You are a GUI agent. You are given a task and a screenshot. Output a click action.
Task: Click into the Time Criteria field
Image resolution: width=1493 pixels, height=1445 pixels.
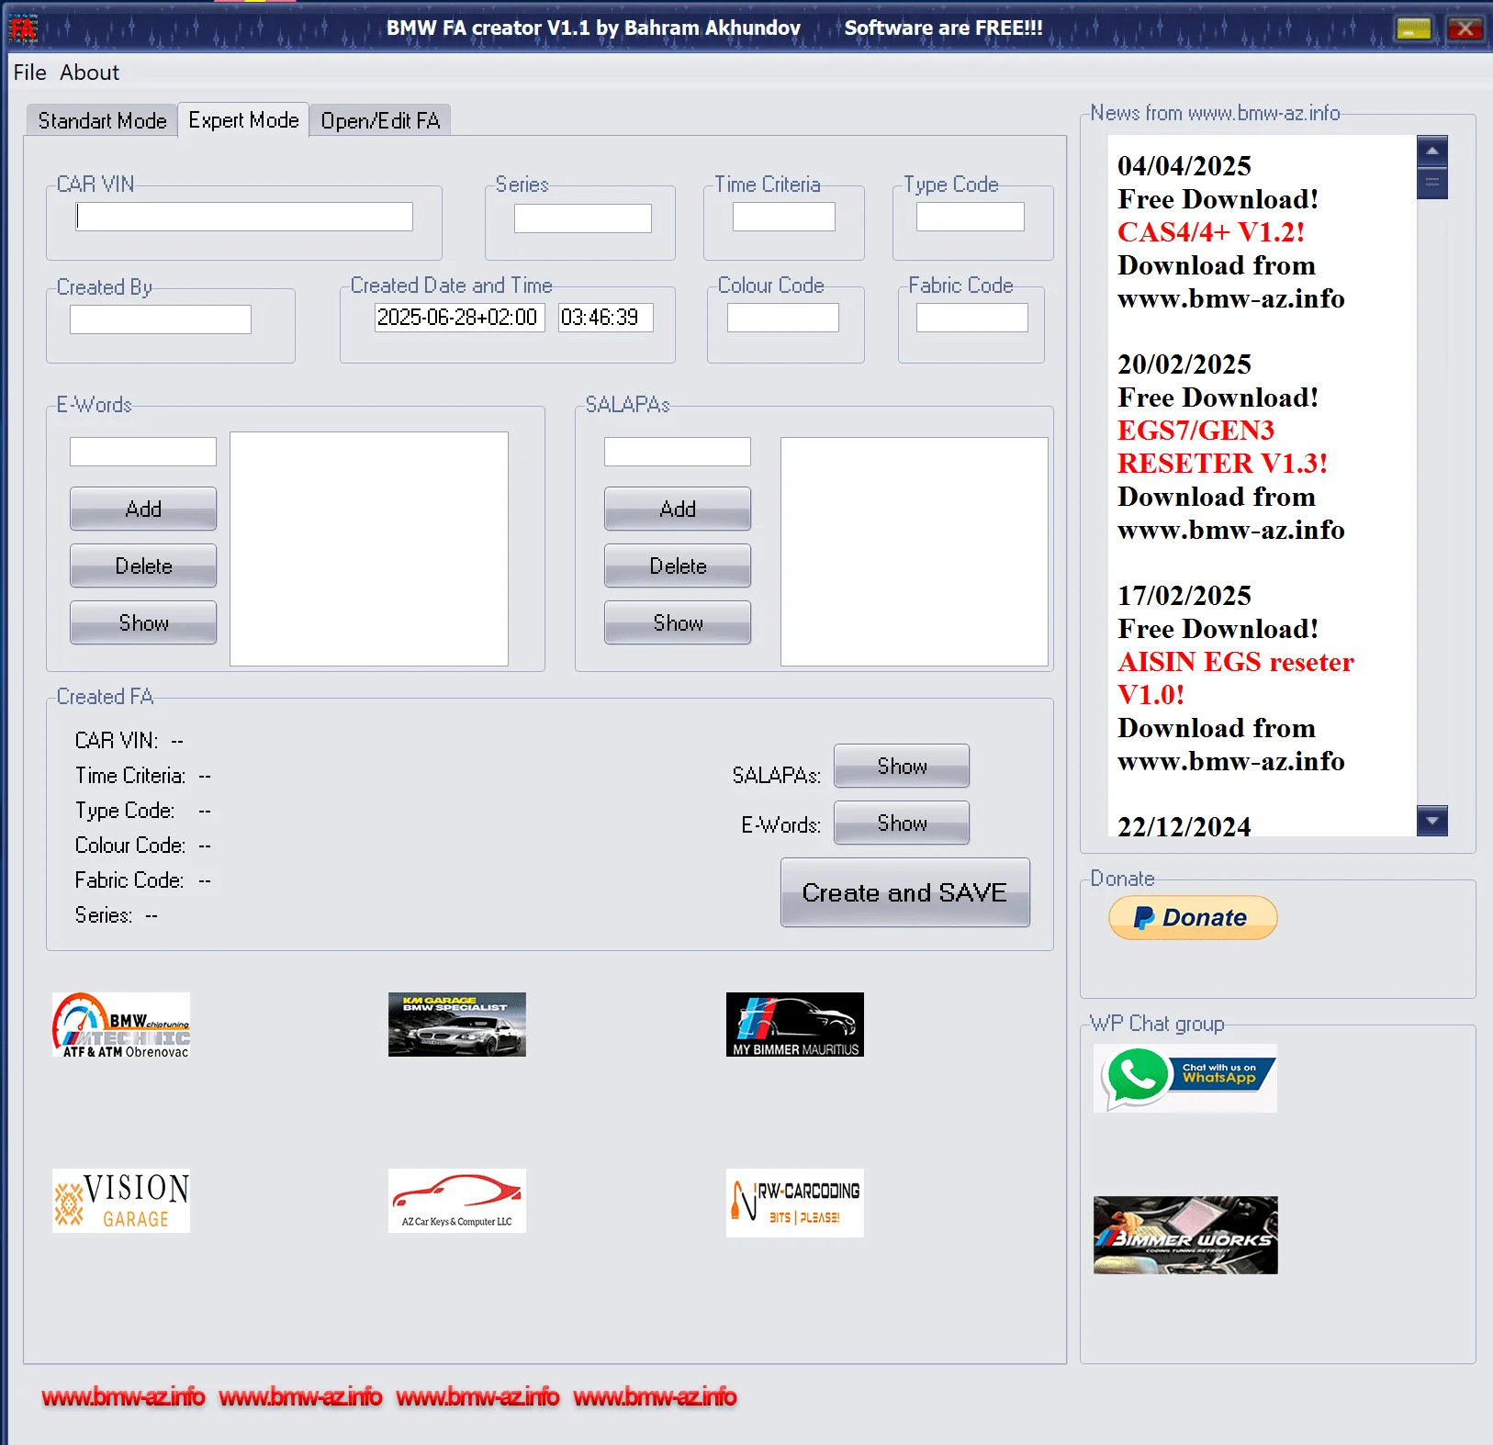pos(783,217)
